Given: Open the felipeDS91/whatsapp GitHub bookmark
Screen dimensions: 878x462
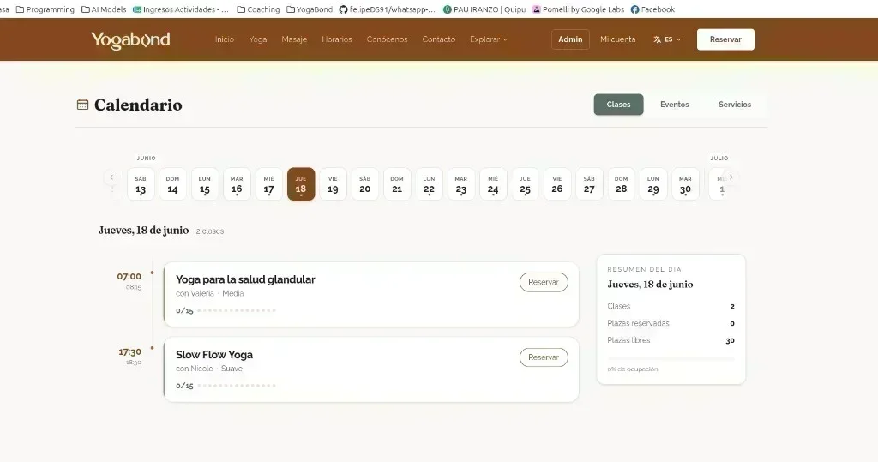Looking at the screenshot, I should point(387,9).
